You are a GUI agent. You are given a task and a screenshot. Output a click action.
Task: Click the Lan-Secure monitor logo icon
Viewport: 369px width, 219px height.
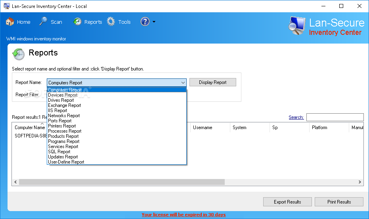297,25
